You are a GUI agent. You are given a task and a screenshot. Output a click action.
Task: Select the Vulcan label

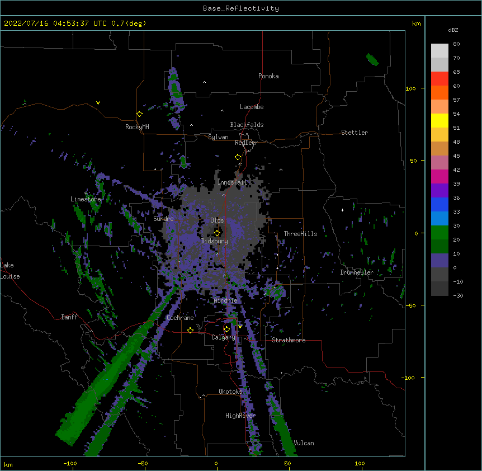[x=304, y=443]
